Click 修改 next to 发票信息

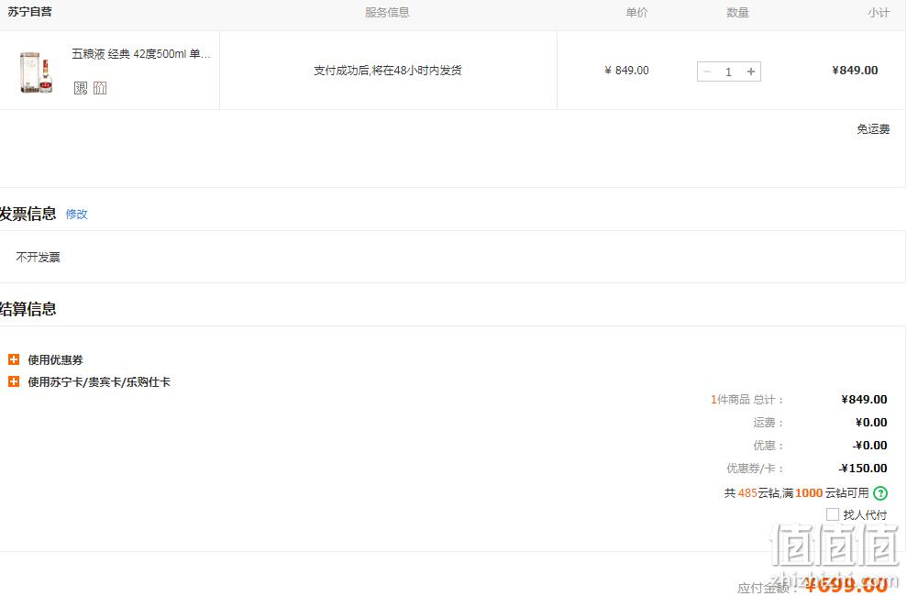pos(76,214)
